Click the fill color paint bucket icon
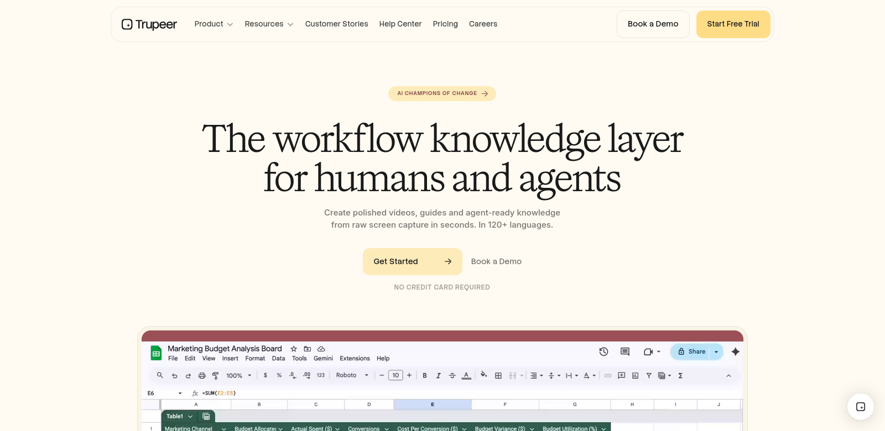The width and height of the screenshot is (885, 431). click(x=484, y=375)
